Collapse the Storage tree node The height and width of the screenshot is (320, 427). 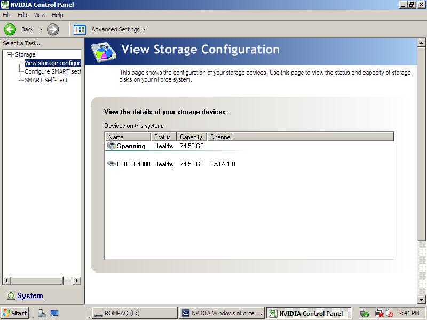10,54
